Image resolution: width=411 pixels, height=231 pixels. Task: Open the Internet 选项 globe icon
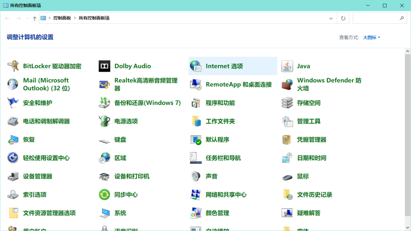pyautogui.click(x=196, y=66)
